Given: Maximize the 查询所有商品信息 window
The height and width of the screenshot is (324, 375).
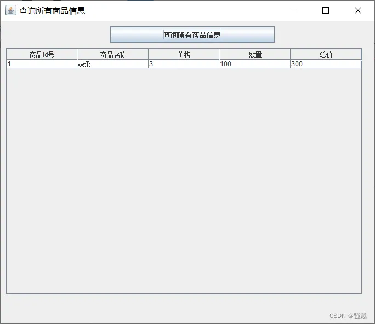Looking at the screenshot, I should click(x=326, y=10).
